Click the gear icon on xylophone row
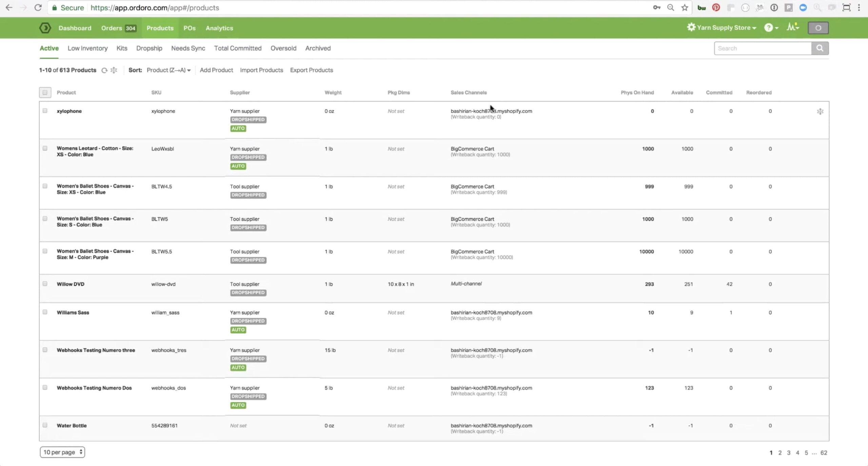The height and width of the screenshot is (466, 868). click(820, 111)
